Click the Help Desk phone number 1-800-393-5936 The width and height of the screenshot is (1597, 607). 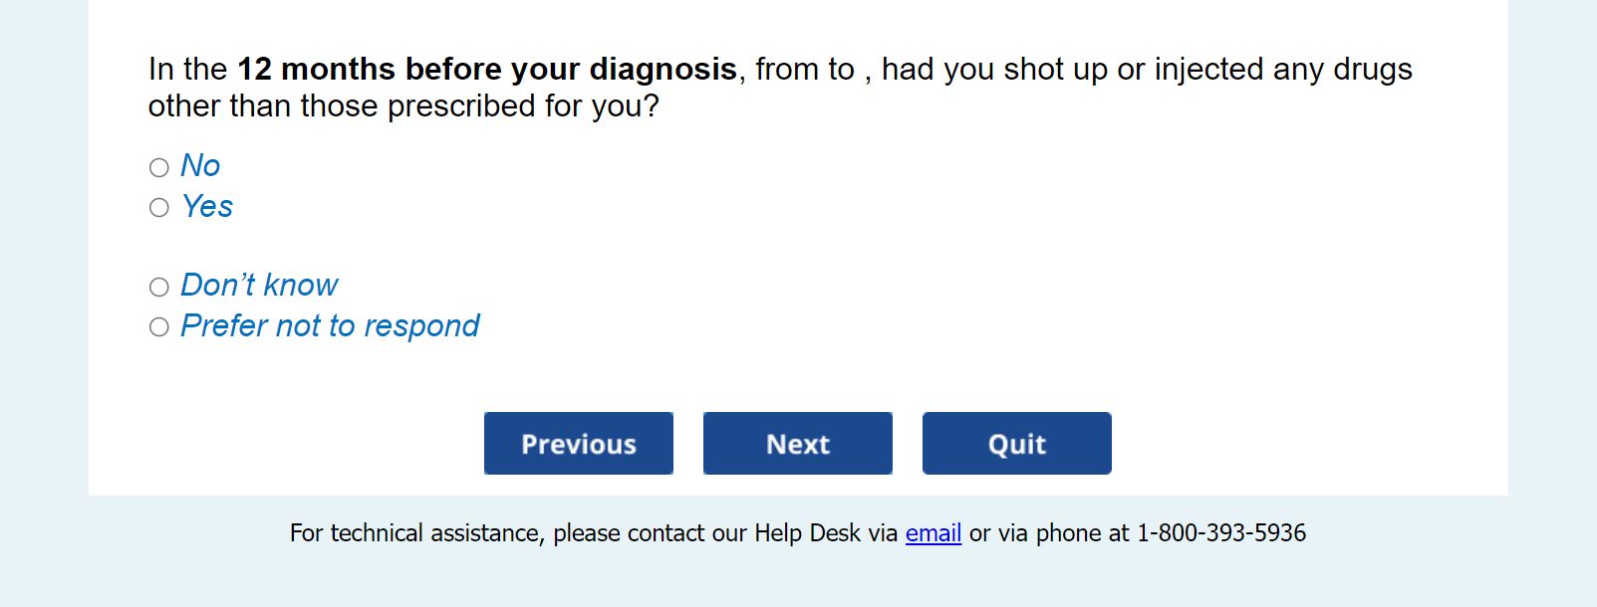1220,533
